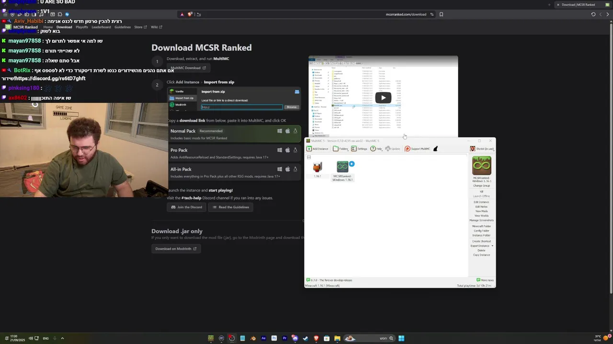Click Edit Instance in MultiMC sidebar
Image resolution: width=613 pixels, height=344 pixels.
[481, 202]
